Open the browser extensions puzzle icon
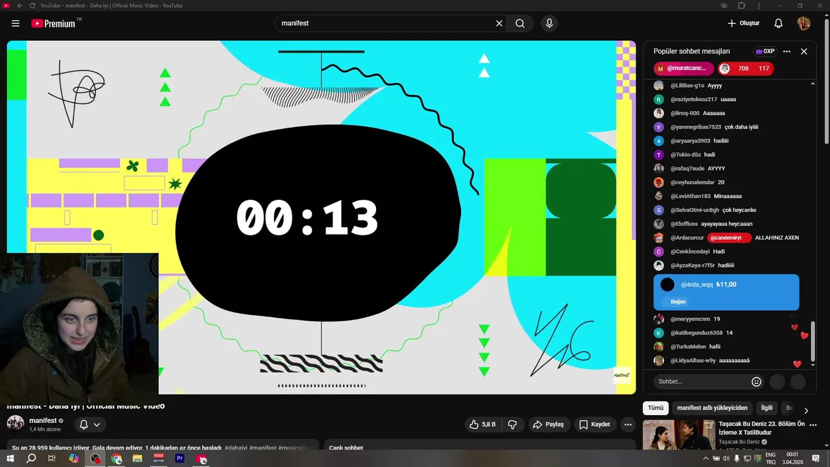 click(742, 5)
